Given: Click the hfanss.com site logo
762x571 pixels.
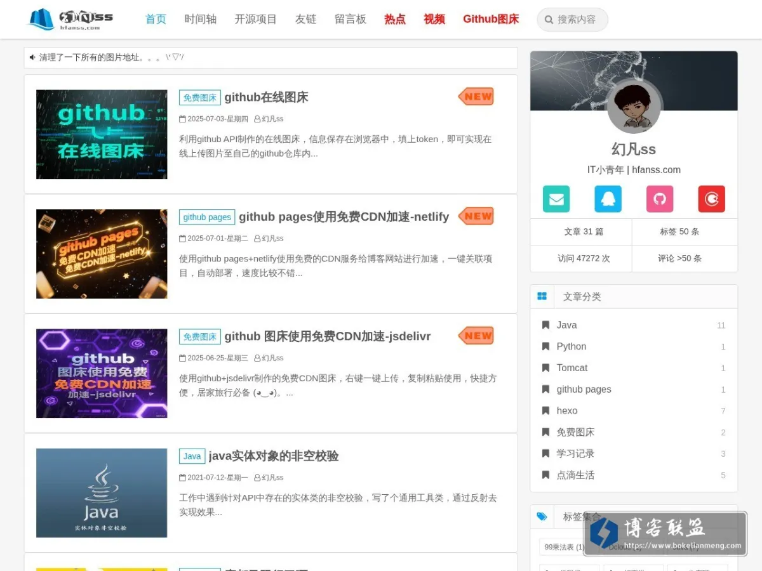Looking at the screenshot, I should [71, 19].
